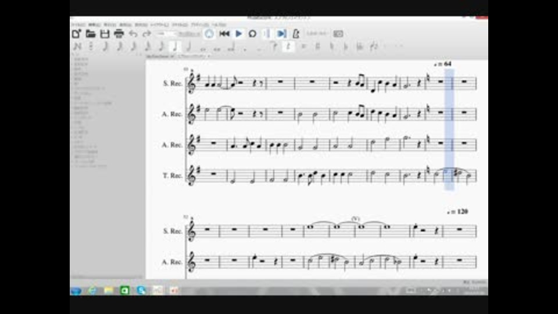This screenshot has height=314, width=558.
Task: Apply a sharp accidental
Action: click(317, 47)
